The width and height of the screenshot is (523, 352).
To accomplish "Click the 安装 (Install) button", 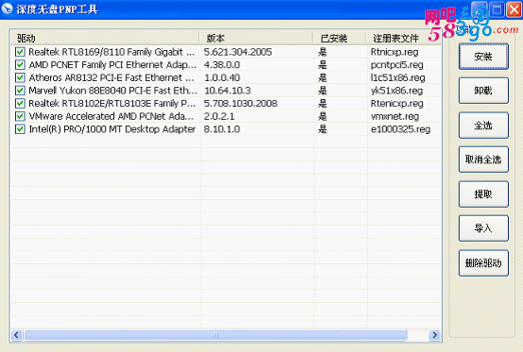I will tap(483, 57).
